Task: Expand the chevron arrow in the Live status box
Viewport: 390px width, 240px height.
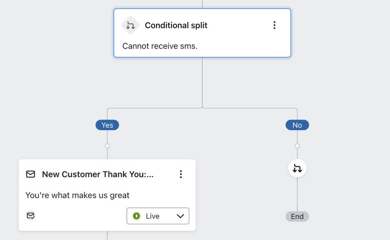Action: 180,216
